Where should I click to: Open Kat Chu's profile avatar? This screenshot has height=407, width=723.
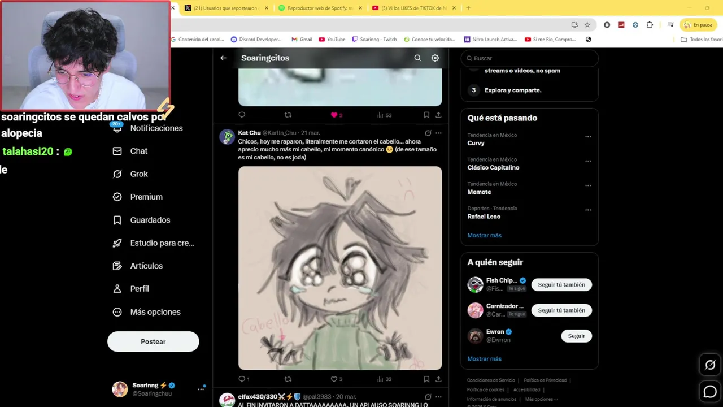pyautogui.click(x=227, y=137)
